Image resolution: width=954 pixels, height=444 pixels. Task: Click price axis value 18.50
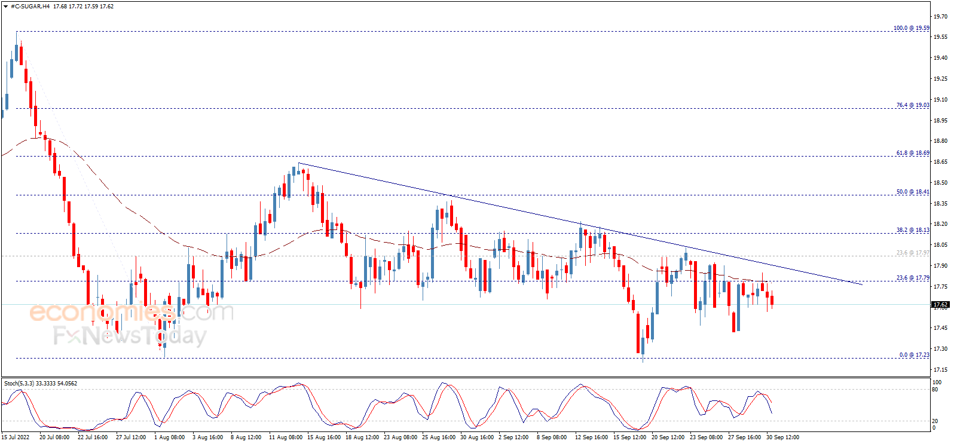pos(940,183)
